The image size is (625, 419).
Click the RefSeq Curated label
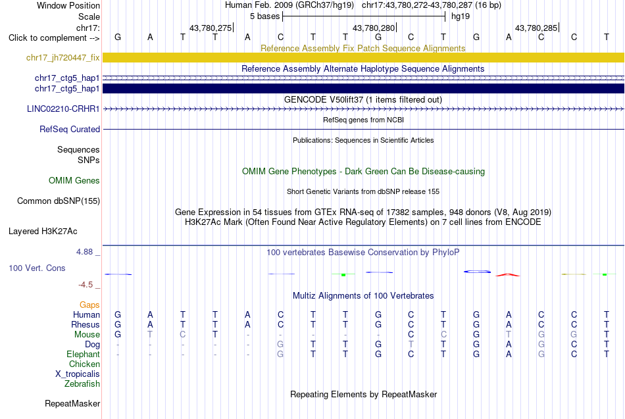point(69,129)
